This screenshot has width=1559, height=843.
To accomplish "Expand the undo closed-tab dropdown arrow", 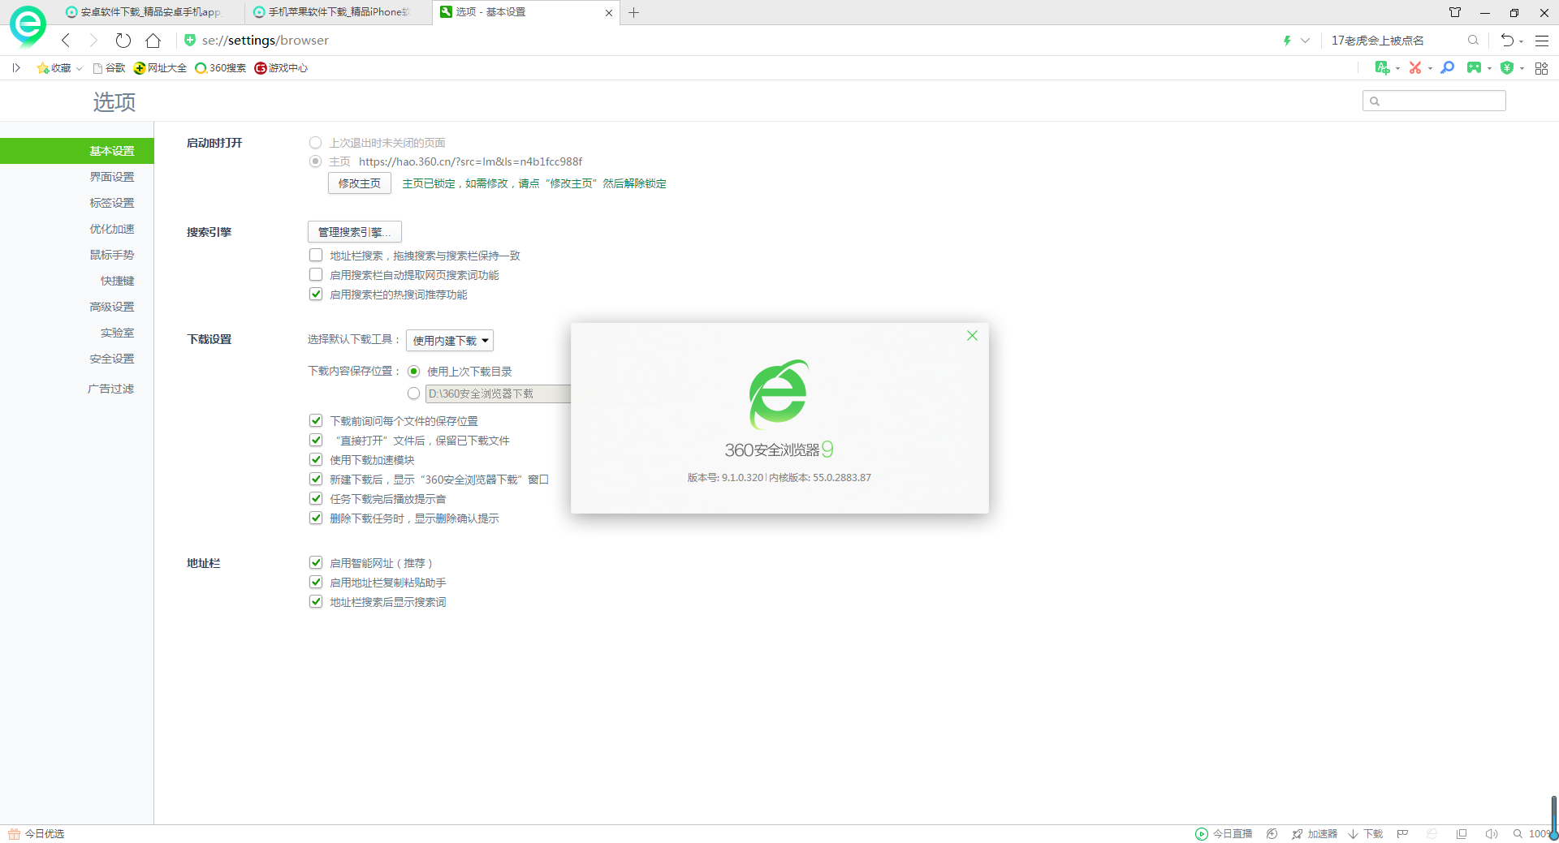I will click(1521, 41).
